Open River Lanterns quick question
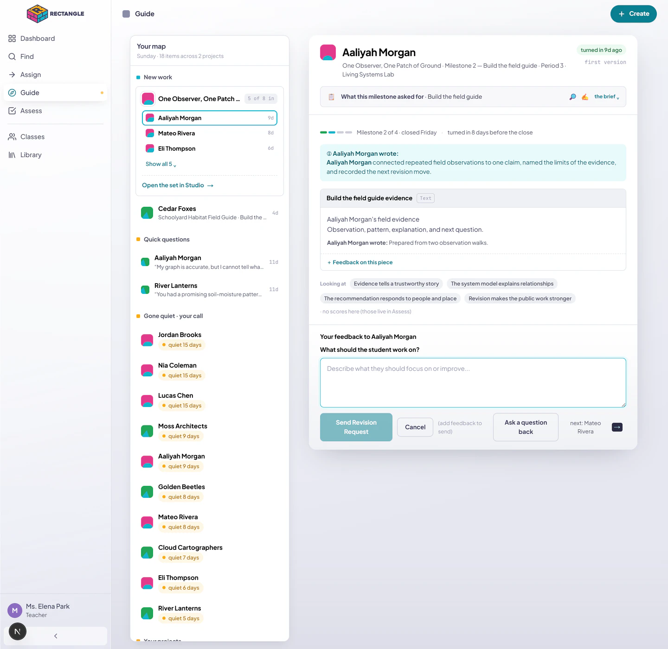The width and height of the screenshot is (668, 649). coord(210,290)
